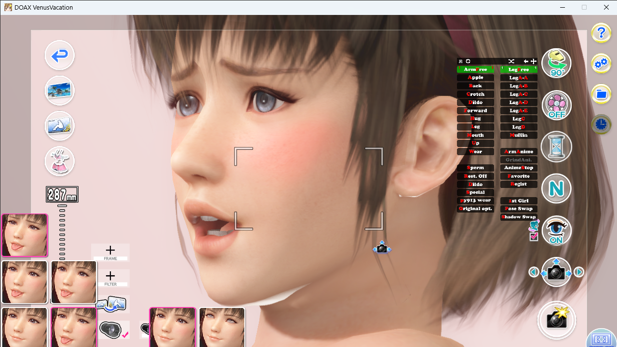617x347 pixels.
Task: Select the LegA-D pose
Action: (519, 102)
